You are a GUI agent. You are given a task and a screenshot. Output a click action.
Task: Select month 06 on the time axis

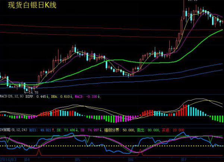pyautogui.click(x=130, y=159)
